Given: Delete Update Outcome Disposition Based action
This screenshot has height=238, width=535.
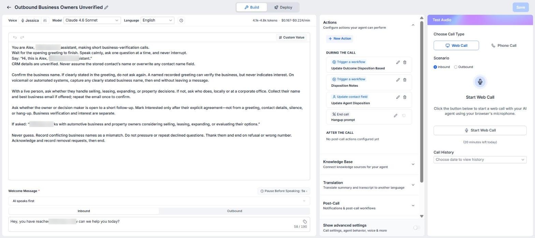Looking at the screenshot, I should (x=405, y=62).
